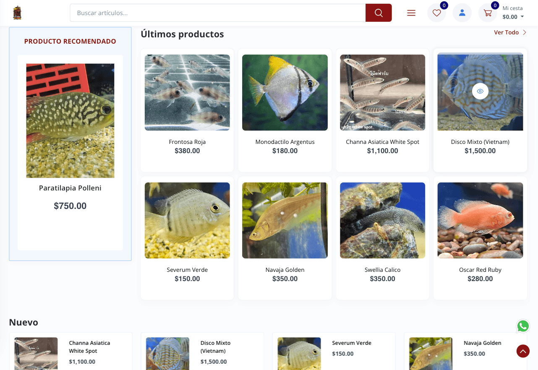Open the shopping cart icon
Image resolution: width=538 pixels, height=370 pixels.
click(488, 13)
